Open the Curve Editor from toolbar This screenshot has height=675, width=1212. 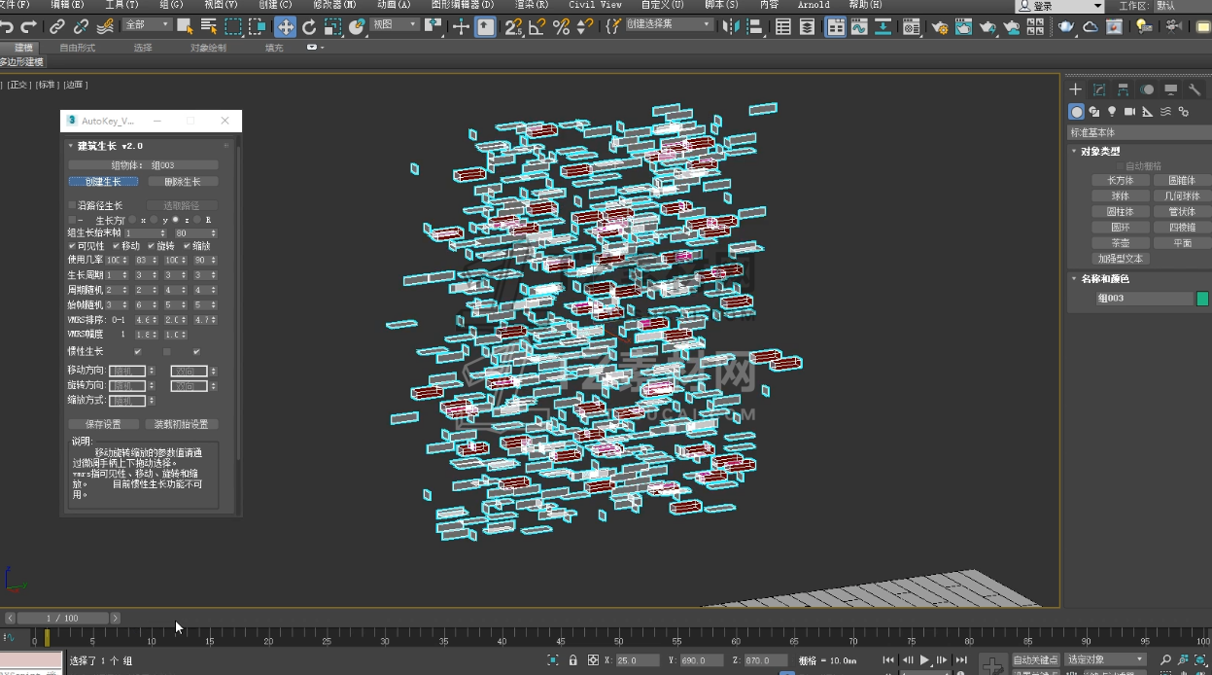(859, 27)
